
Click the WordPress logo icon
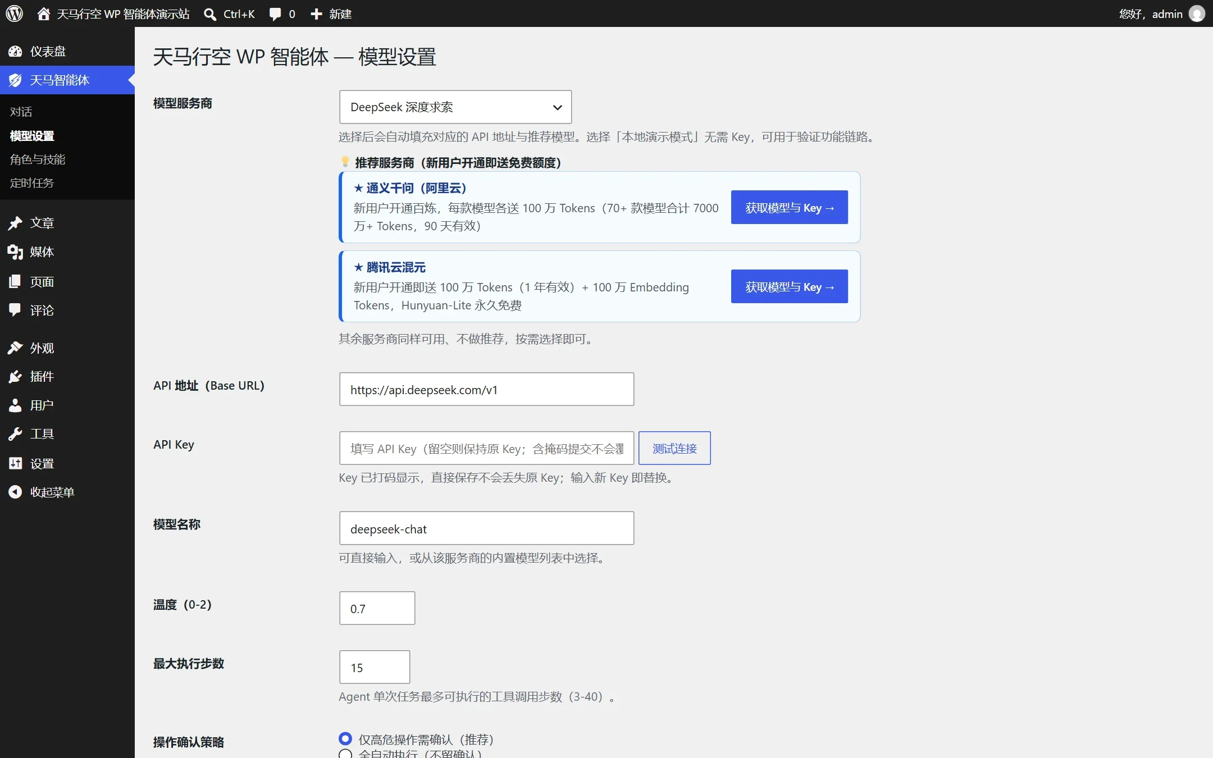[15, 13]
